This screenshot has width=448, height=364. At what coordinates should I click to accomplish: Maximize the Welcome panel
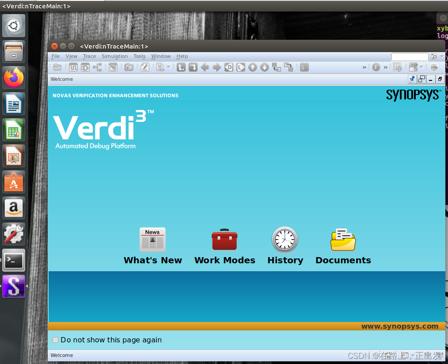click(440, 80)
